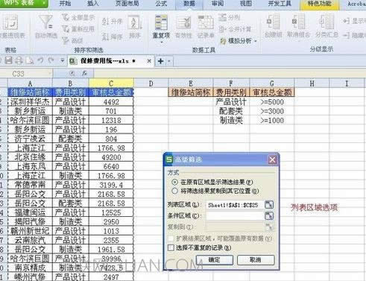Check the 选择不重复的记录 checkbox

point(171,247)
